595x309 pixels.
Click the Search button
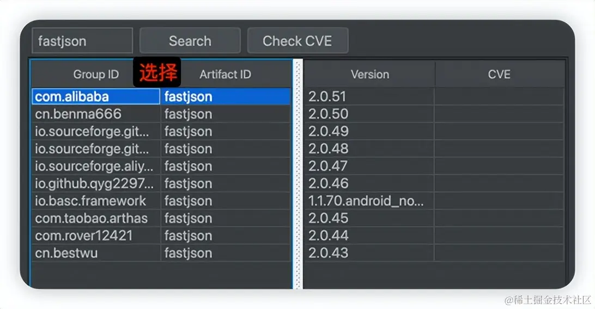click(190, 40)
